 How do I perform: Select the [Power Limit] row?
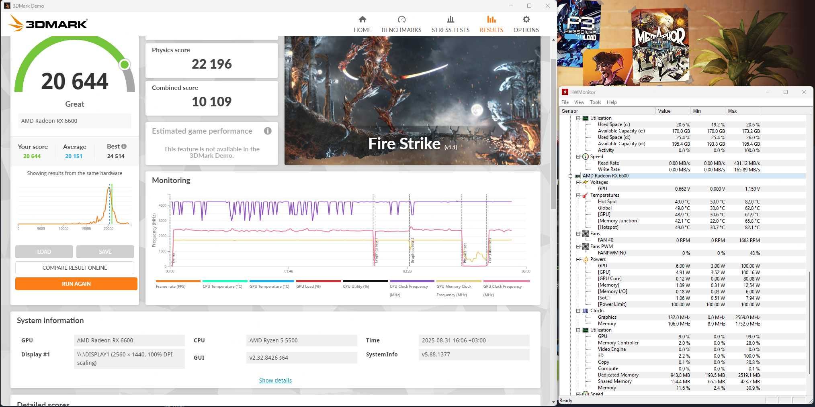(x=682, y=304)
